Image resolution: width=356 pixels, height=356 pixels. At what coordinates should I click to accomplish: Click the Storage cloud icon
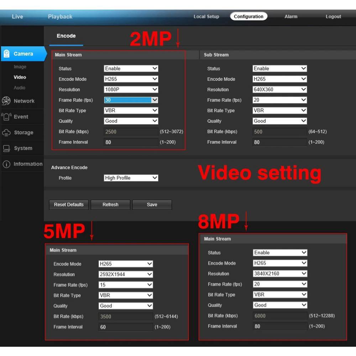6,132
